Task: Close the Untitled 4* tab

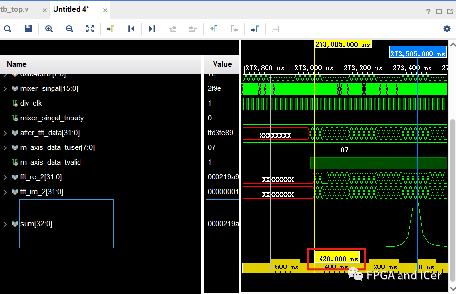Action: pyautogui.click(x=105, y=10)
